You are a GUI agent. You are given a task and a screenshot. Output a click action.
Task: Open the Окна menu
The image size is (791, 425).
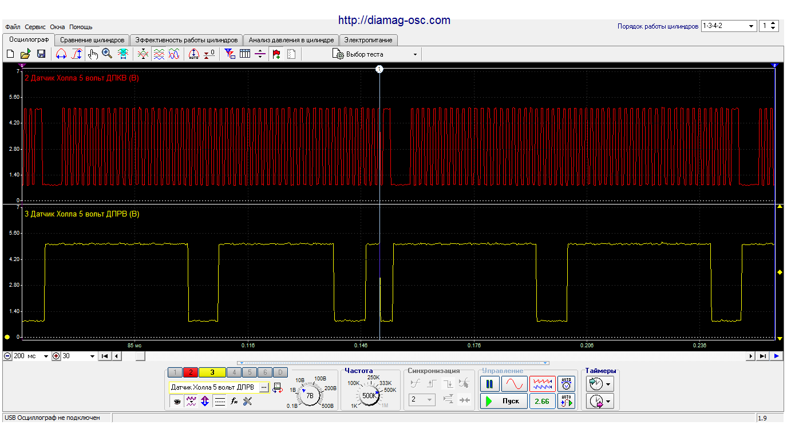coord(57,27)
